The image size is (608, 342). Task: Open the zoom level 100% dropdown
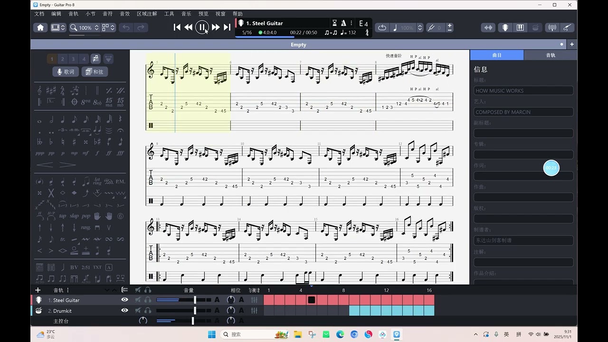tap(85, 28)
